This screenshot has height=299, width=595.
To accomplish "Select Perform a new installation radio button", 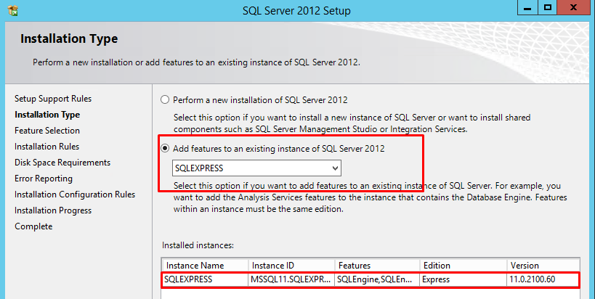I will coord(165,100).
